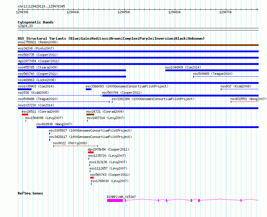
Task: Click the blue nsv1044909 gain bar
Action: point(212,70)
